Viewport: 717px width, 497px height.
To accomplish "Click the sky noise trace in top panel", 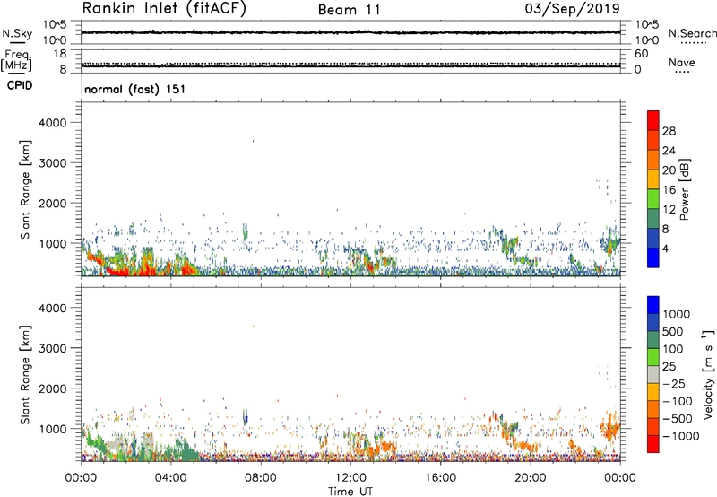I will click(x=350, y=32).
